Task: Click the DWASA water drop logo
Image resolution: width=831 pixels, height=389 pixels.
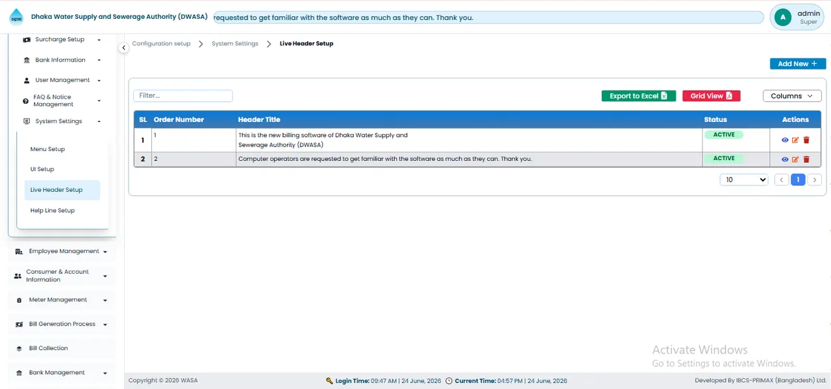Action: [x=16, y=17]
